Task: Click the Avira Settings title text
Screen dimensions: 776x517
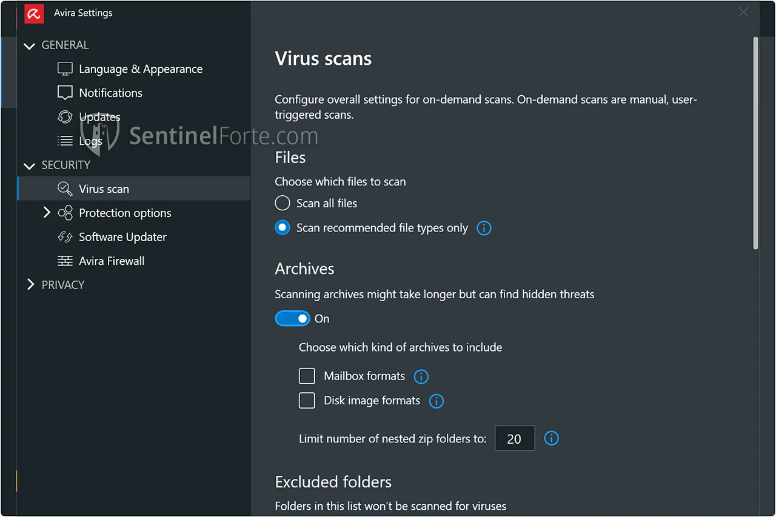Action: tap(83, 13)
